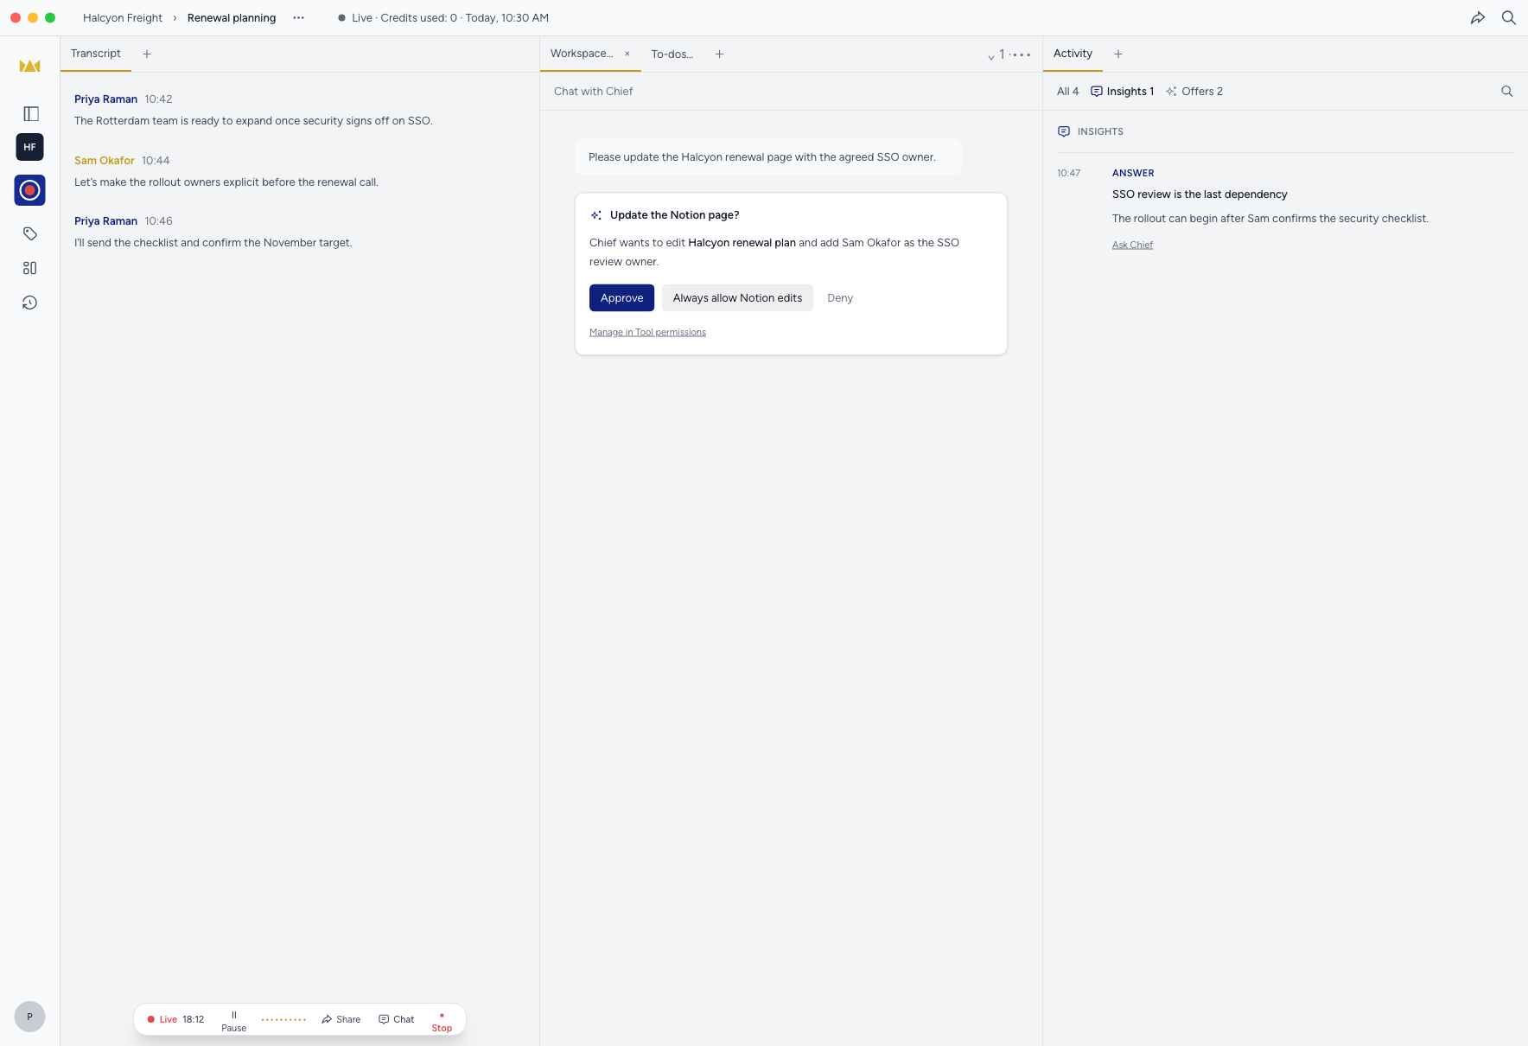Open the dashboard grid icon
The image size is (1528, 1046).
30,268
